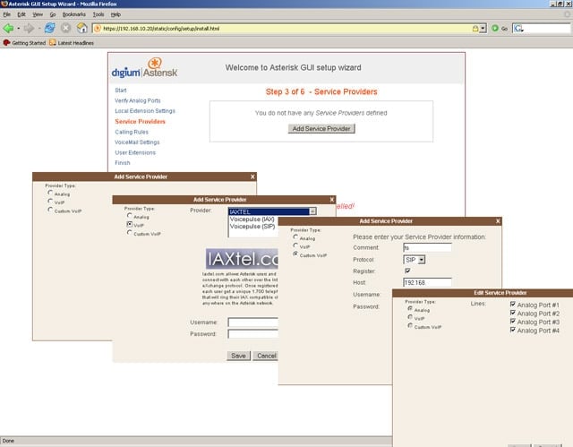Select Analog radio in IAXTEL dialog
The width and height of the screenshot is (573, 447).
point(129,216)
